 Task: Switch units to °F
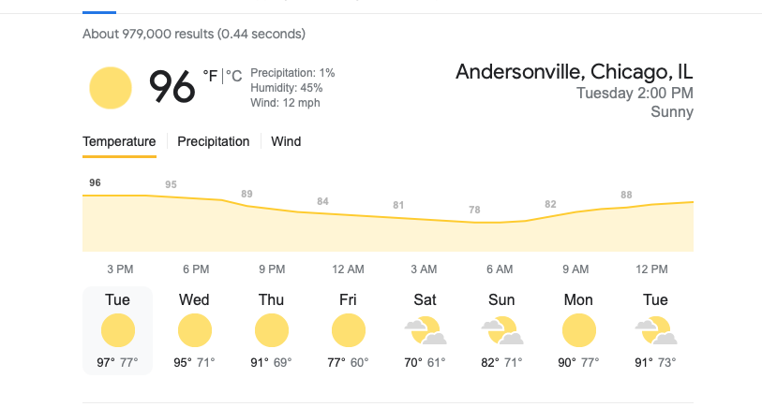211,76
